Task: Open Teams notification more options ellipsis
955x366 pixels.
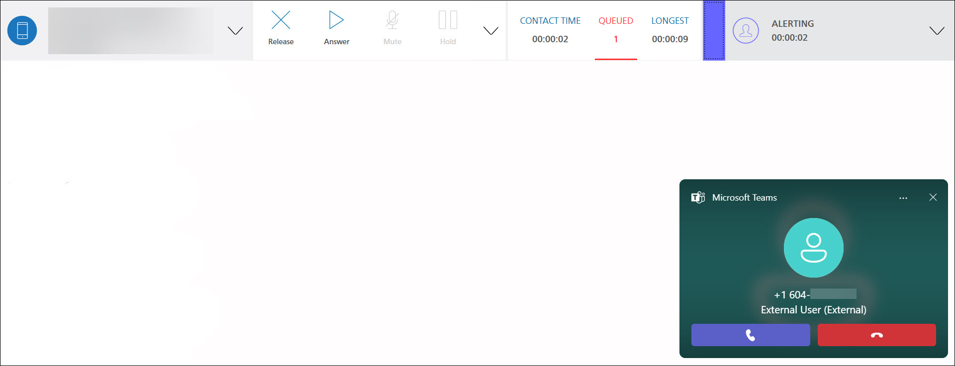Action: [903, 198]
